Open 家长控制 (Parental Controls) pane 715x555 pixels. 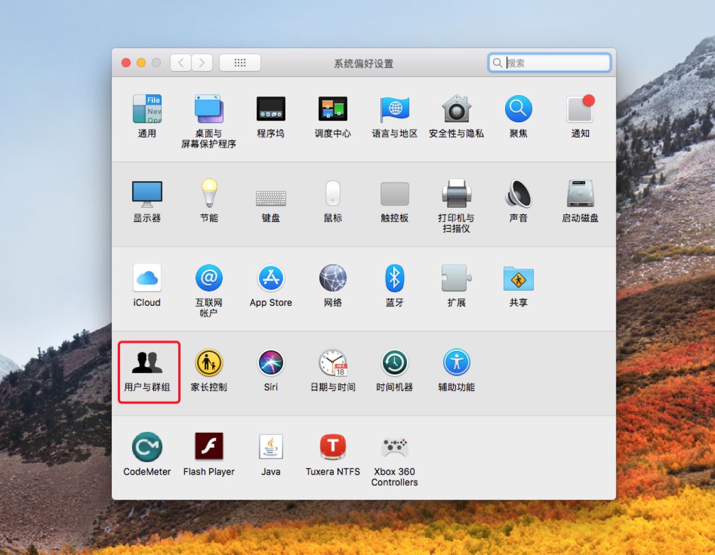pyautogui.click(x=209, y=370)
